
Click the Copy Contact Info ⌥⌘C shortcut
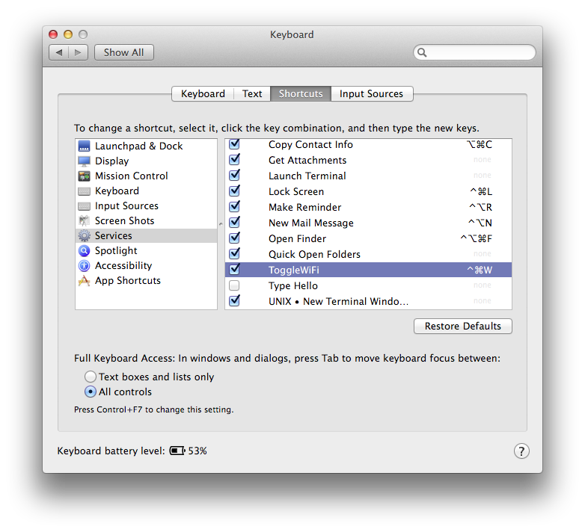click(x=480, y=144)
